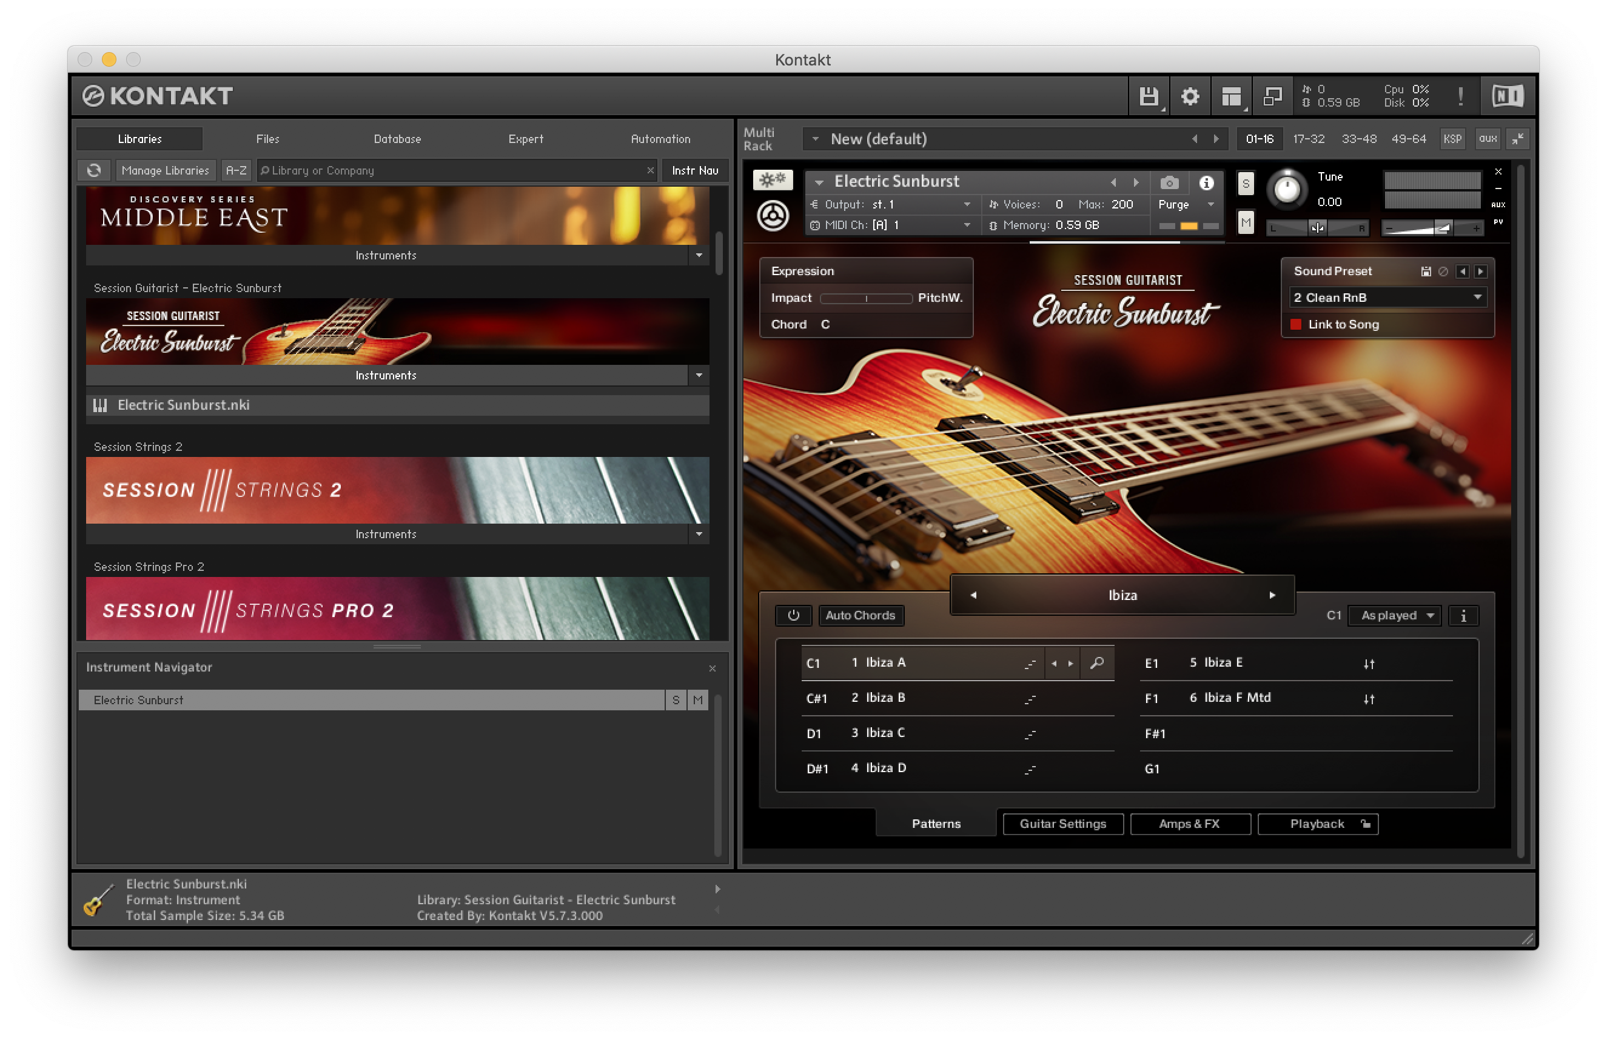Open Playback tab

coord(1317,824)
